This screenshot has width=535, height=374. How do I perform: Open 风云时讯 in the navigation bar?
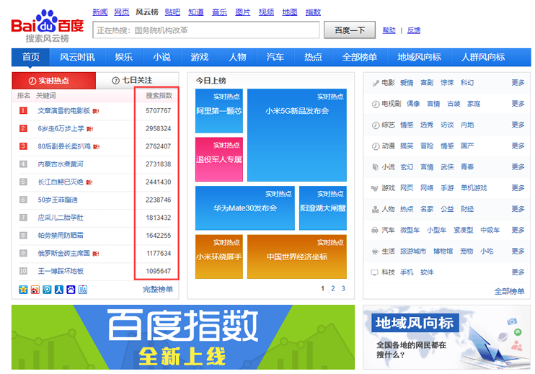point(77,57)
